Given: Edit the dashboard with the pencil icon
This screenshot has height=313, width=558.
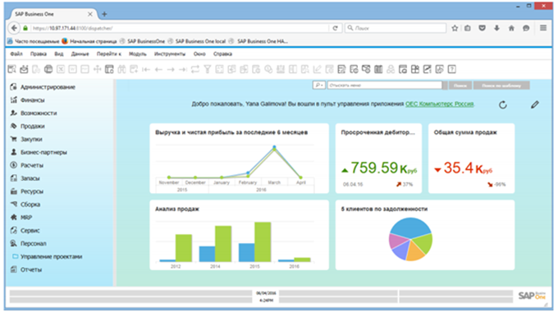Looking at the screenshot, I should 534,104.
